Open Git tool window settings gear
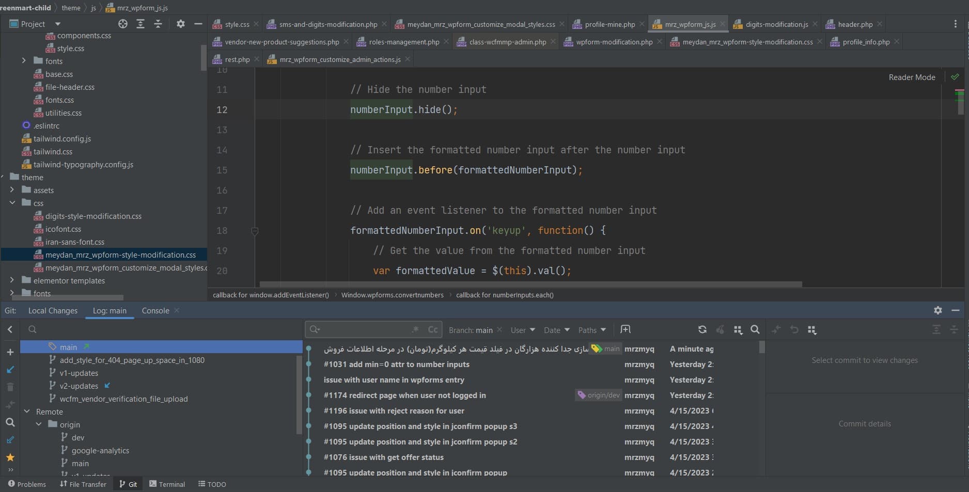Image resolution: width=969 pixels, height=492 pixels. pyautogui.click(x=938, y=310)
